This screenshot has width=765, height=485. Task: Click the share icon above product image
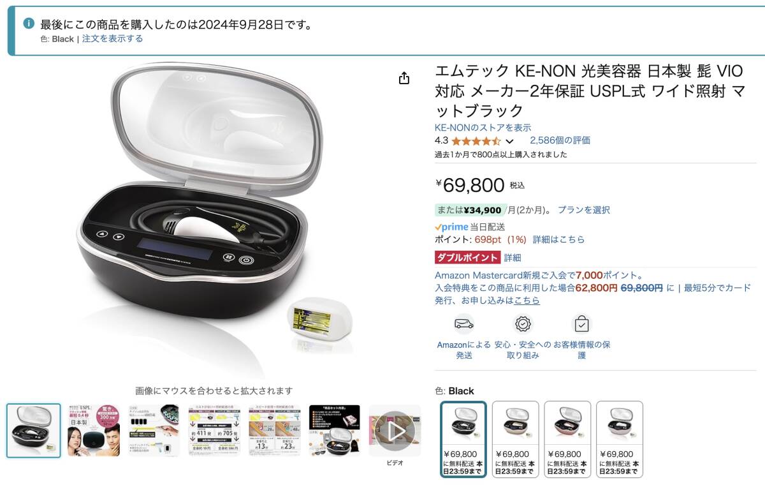coord(404,78)
